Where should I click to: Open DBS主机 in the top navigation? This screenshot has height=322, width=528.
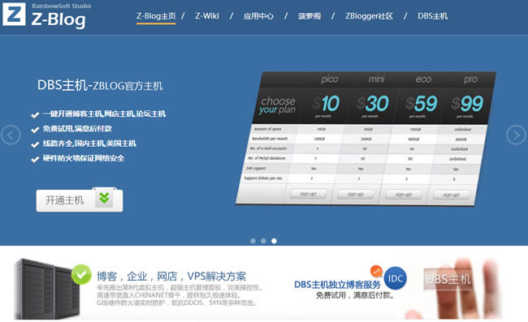pos(432,16)
